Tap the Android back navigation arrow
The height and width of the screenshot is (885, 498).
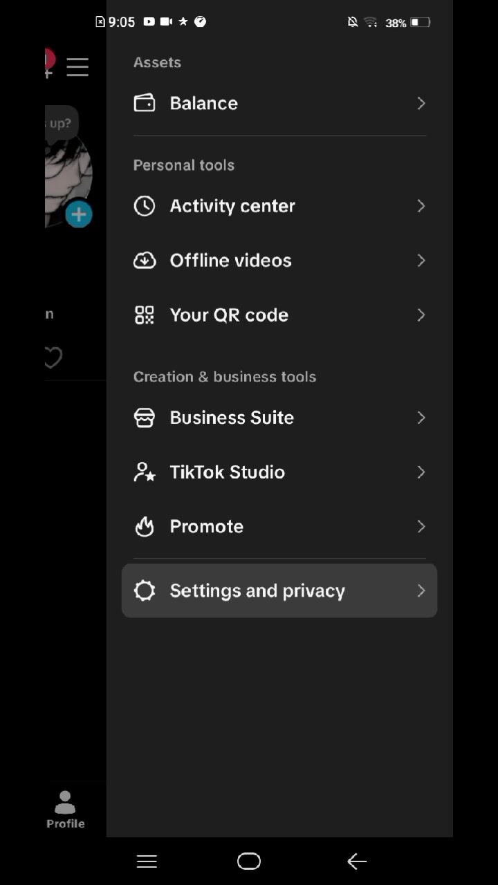click(357, 861)
